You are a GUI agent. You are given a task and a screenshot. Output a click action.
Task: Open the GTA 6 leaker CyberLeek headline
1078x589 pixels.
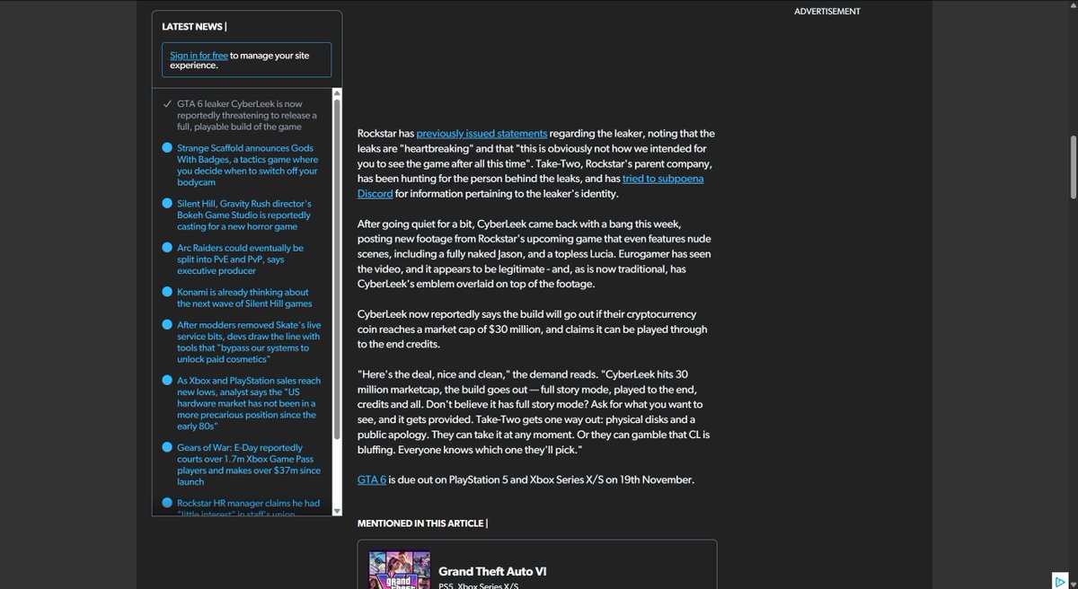click(x=247, y=115)
